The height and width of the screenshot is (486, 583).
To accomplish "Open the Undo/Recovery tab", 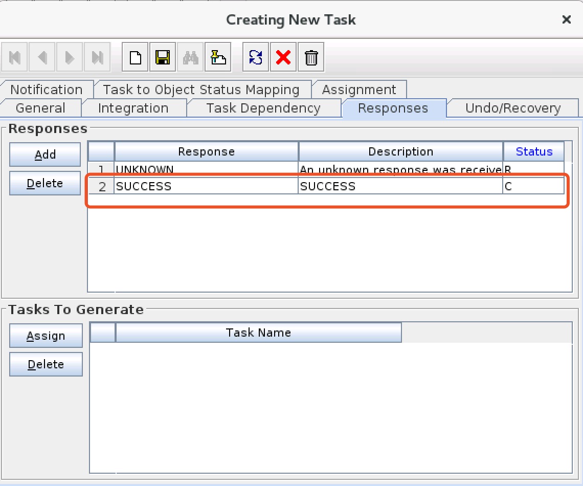I will pyautogui.click(x=513, y=108).
